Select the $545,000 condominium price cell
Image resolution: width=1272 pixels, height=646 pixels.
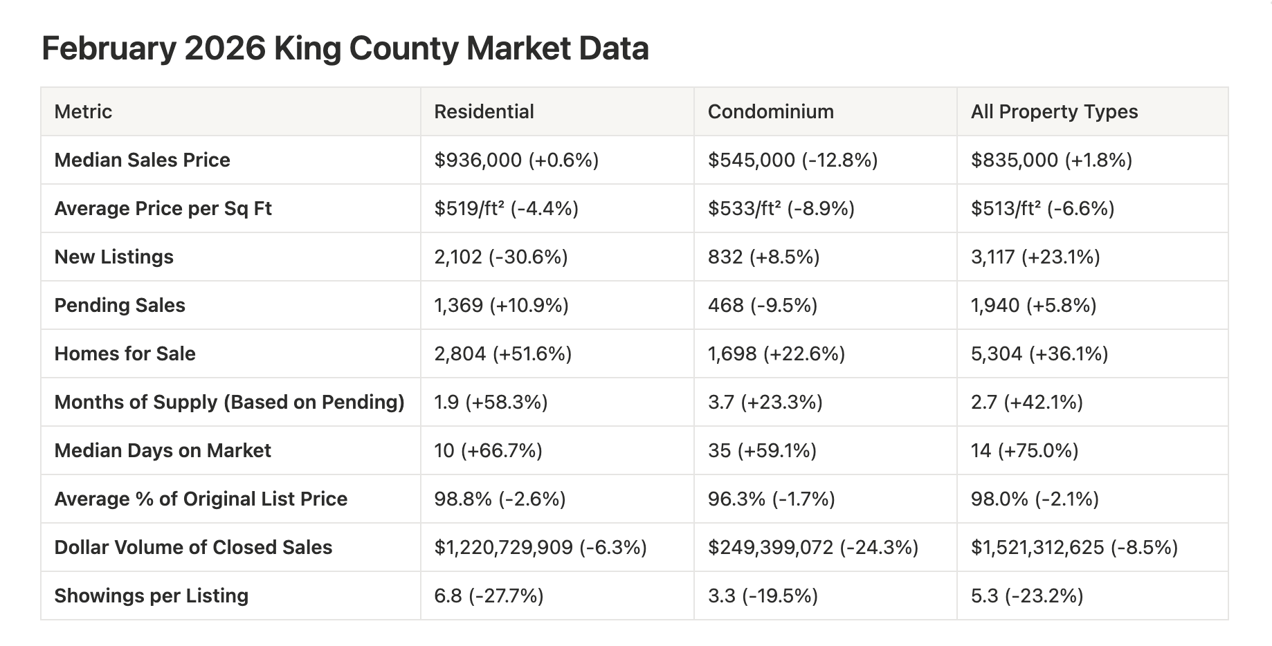pyautogui.click(x=792, y=160)
